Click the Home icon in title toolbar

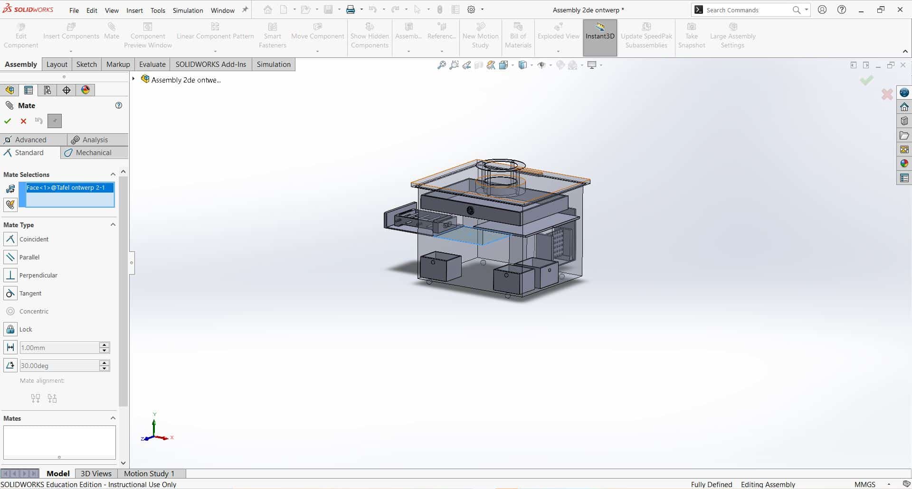(x=268, y=9)
